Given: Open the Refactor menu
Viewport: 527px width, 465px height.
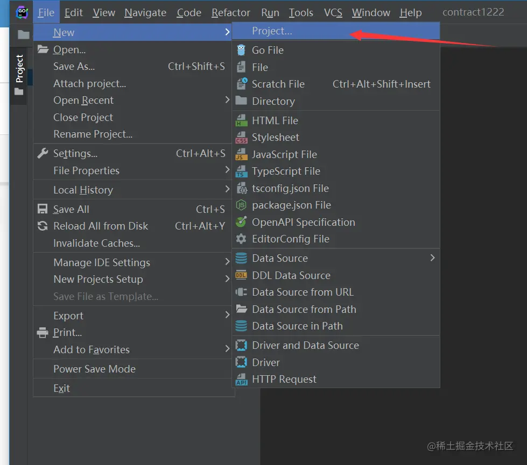Looking at the screenshot, I should 231,12.
